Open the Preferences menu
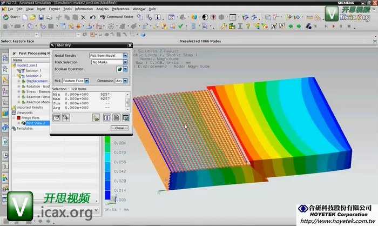Image resolution: width=378 pixels, height=226 pixels. (120, 9)
